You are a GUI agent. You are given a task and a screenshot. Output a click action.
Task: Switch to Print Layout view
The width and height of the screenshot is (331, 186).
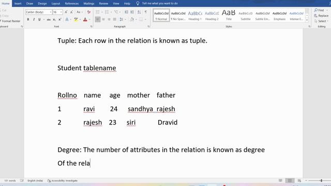[x=290, y=180]
